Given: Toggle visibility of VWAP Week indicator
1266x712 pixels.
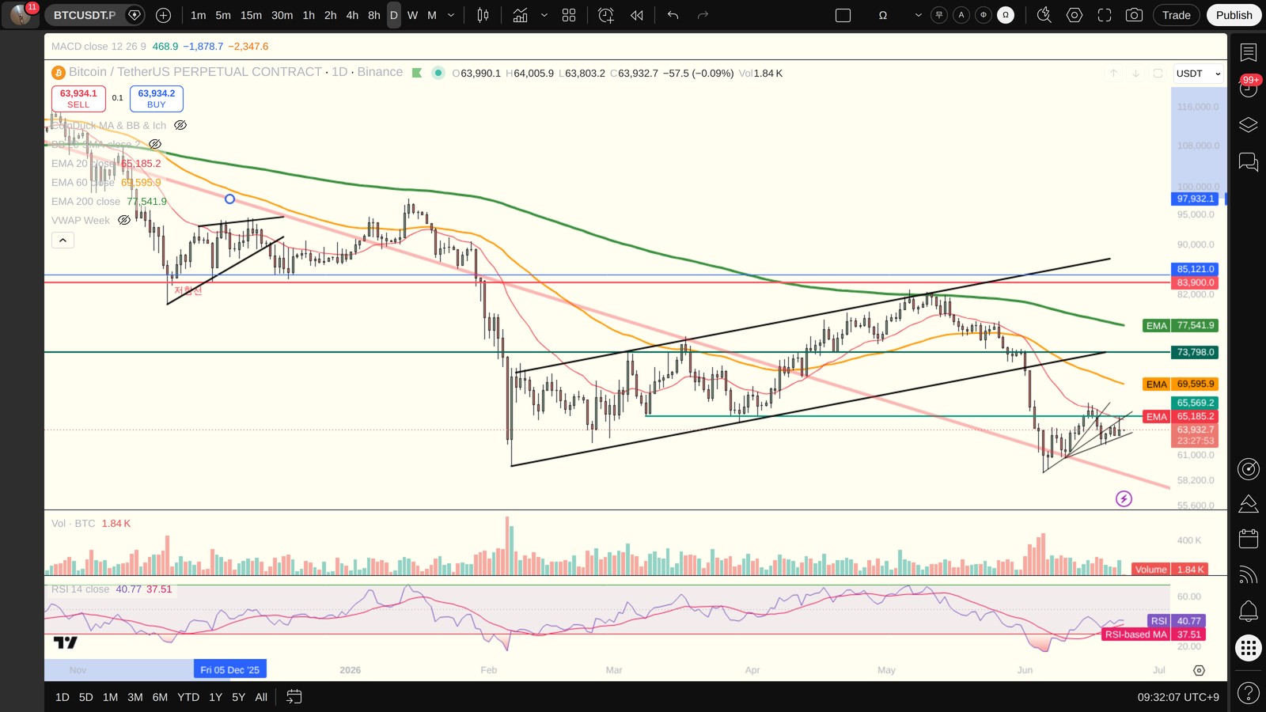Looking at the screenshot, I should (124, 221).
